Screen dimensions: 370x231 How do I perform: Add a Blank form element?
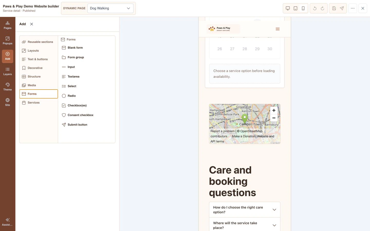click(87, 48)
